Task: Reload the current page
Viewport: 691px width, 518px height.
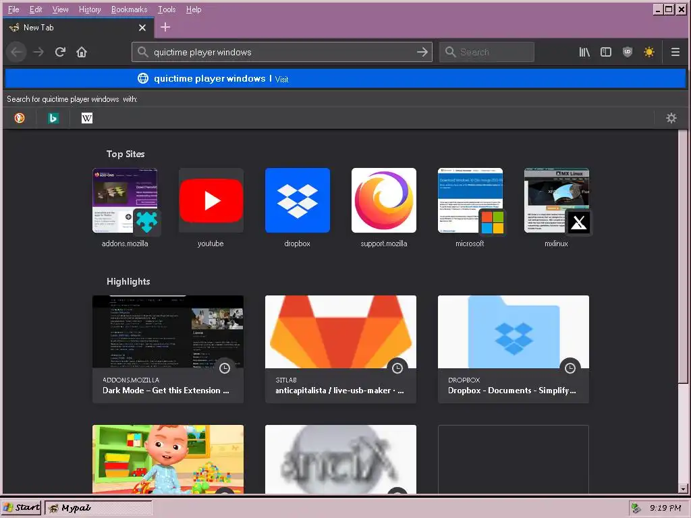Action: [x=60, y=52]
